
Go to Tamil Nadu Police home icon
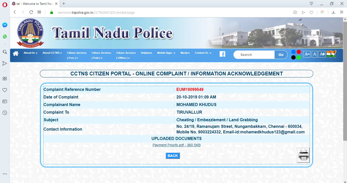[16, 53]
